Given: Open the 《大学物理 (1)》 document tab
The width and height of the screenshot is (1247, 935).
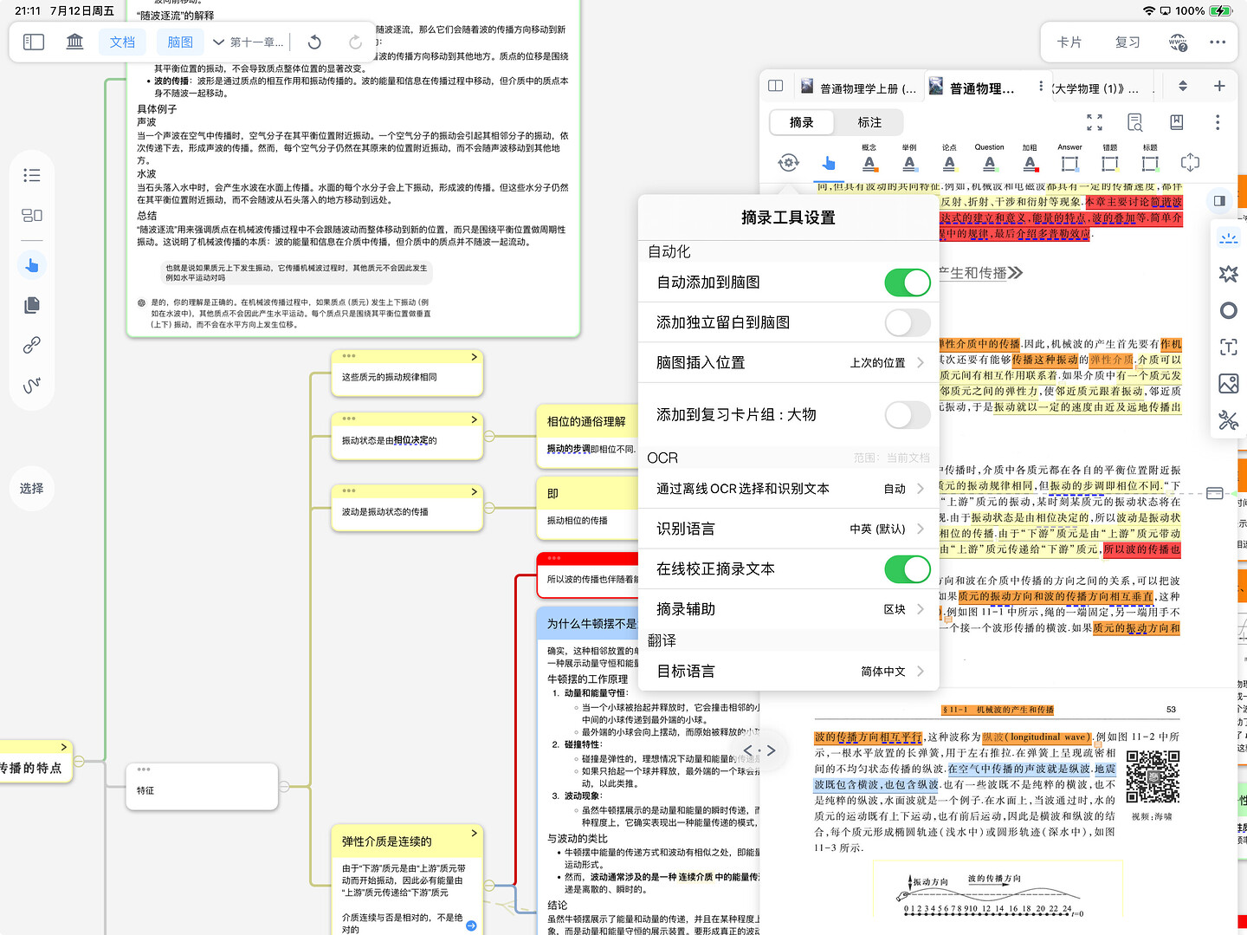Looking at the screenshot, I should click(1096, 88).
